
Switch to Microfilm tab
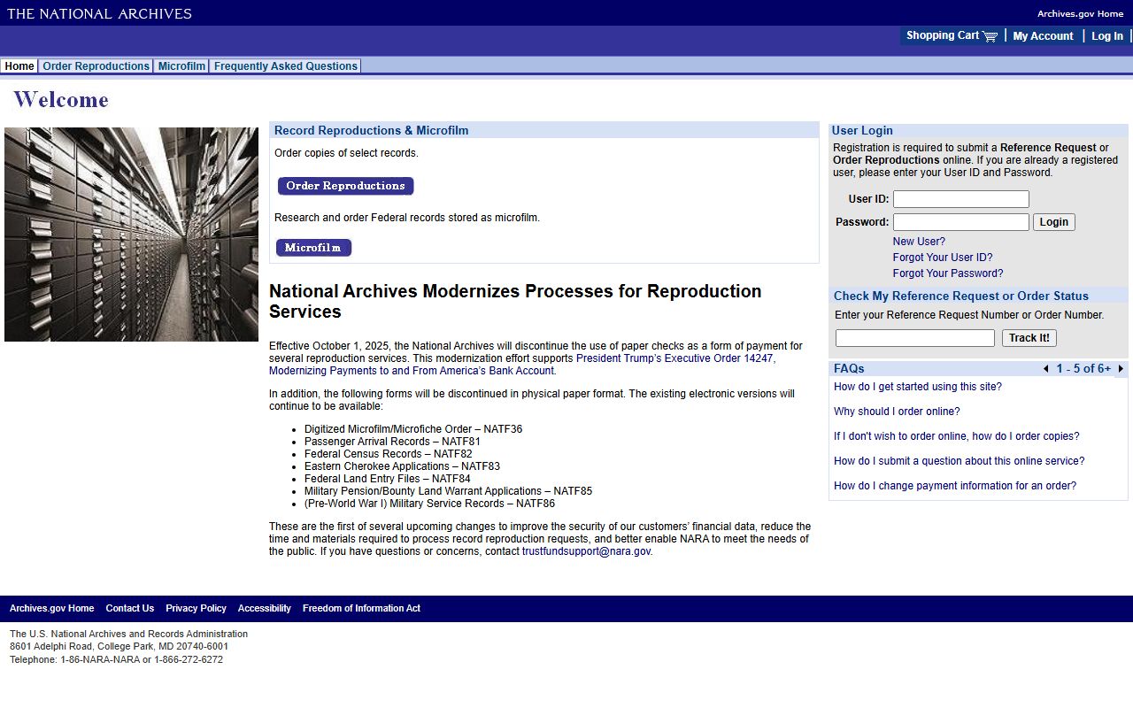(x=181, y=66)
